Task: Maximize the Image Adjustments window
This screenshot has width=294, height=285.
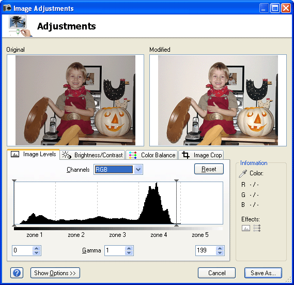Action: tap(275, 8)
